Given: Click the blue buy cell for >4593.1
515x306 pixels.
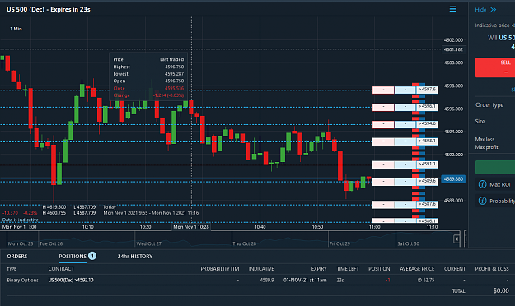Looking at the screenshot, I should click(405, 141).
